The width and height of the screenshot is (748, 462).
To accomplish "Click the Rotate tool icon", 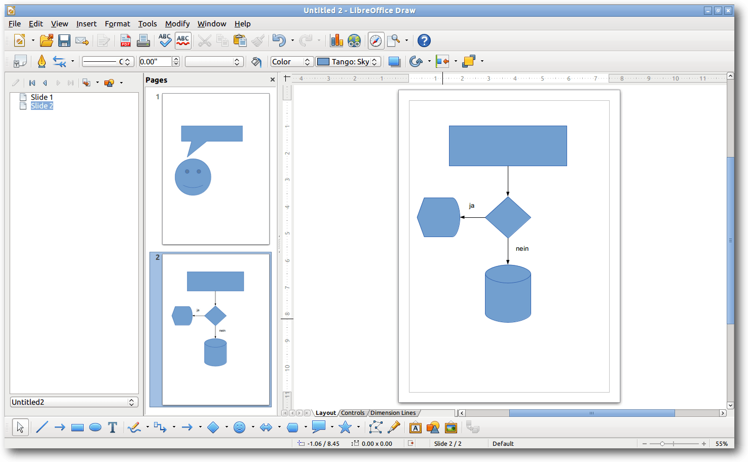I will tap(416, 61).
